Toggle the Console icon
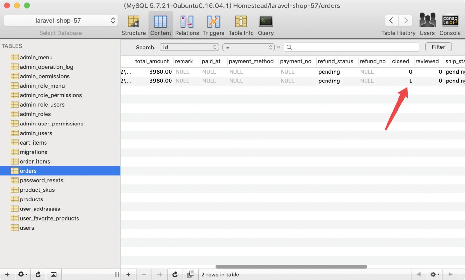The image size is (465, 280). [x=450, y=24]
